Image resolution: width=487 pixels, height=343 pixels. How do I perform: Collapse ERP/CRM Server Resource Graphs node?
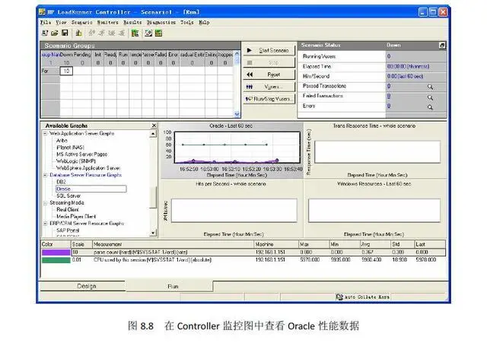point(46,223)
